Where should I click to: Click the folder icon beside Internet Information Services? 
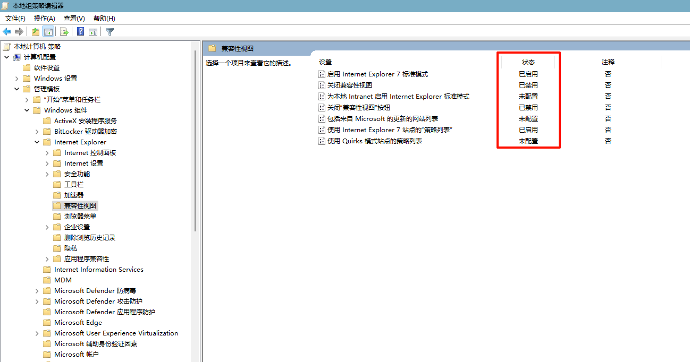tap(47, 269)
